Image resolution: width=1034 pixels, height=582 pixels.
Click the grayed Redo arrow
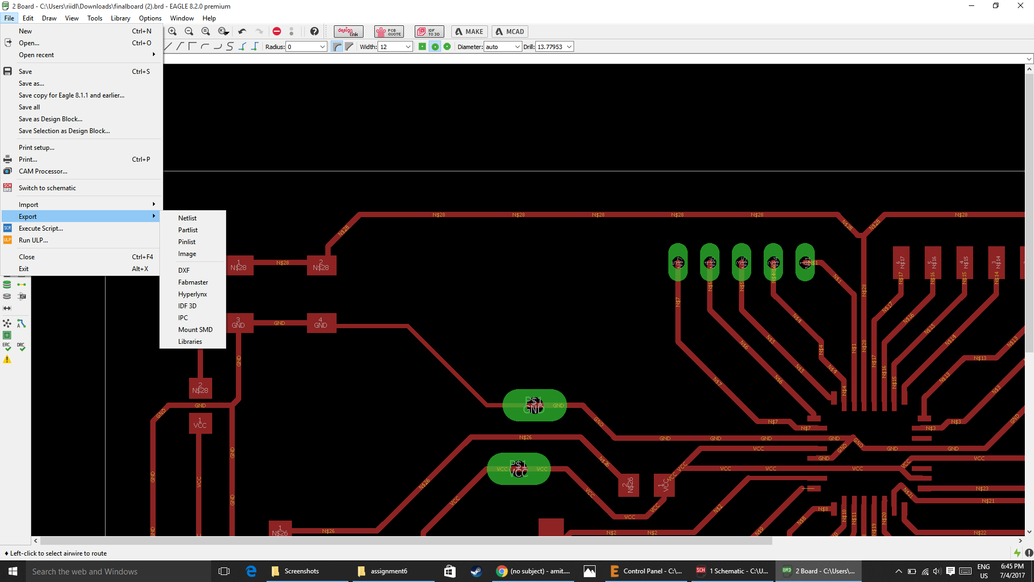tap(259, 31)
